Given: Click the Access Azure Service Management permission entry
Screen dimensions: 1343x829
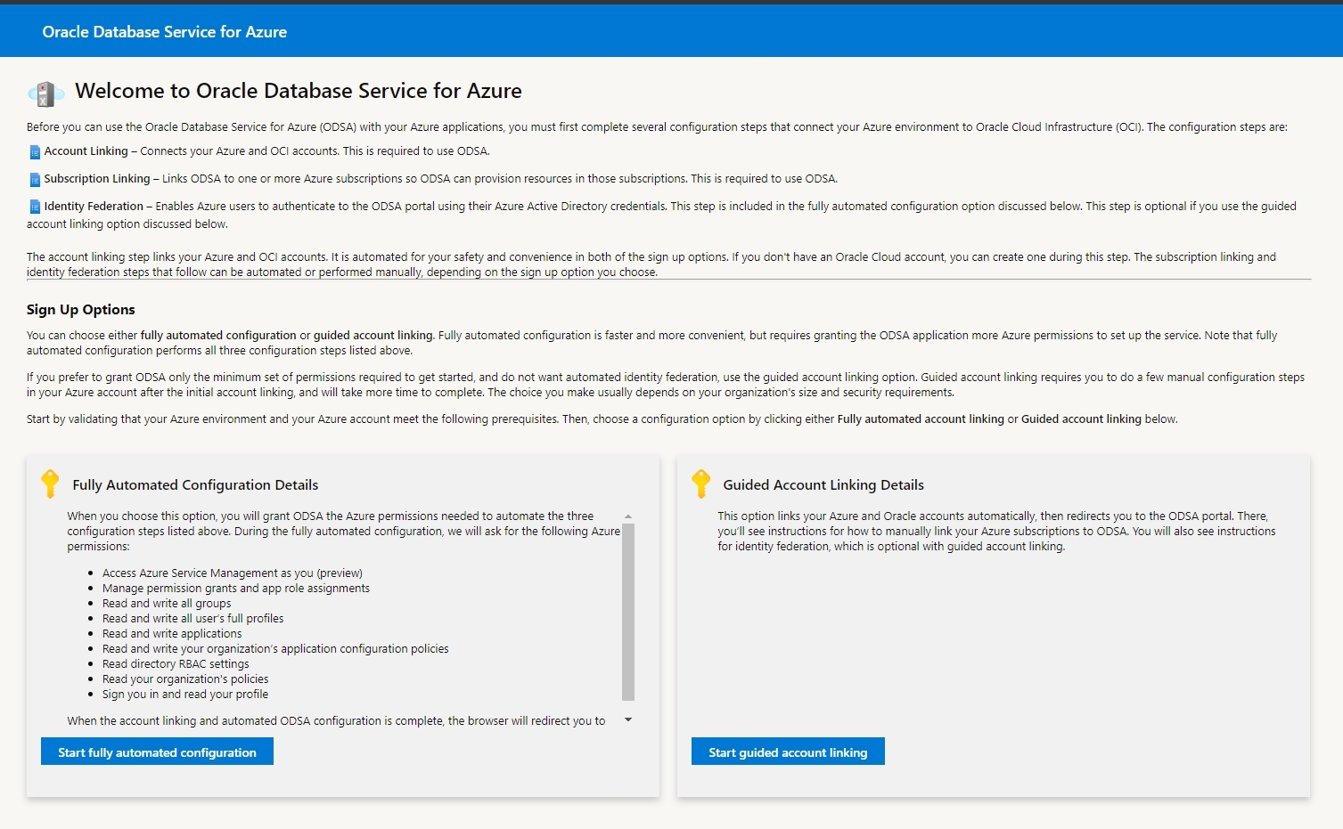Looking at the screenshot, I should pos(232,573).
